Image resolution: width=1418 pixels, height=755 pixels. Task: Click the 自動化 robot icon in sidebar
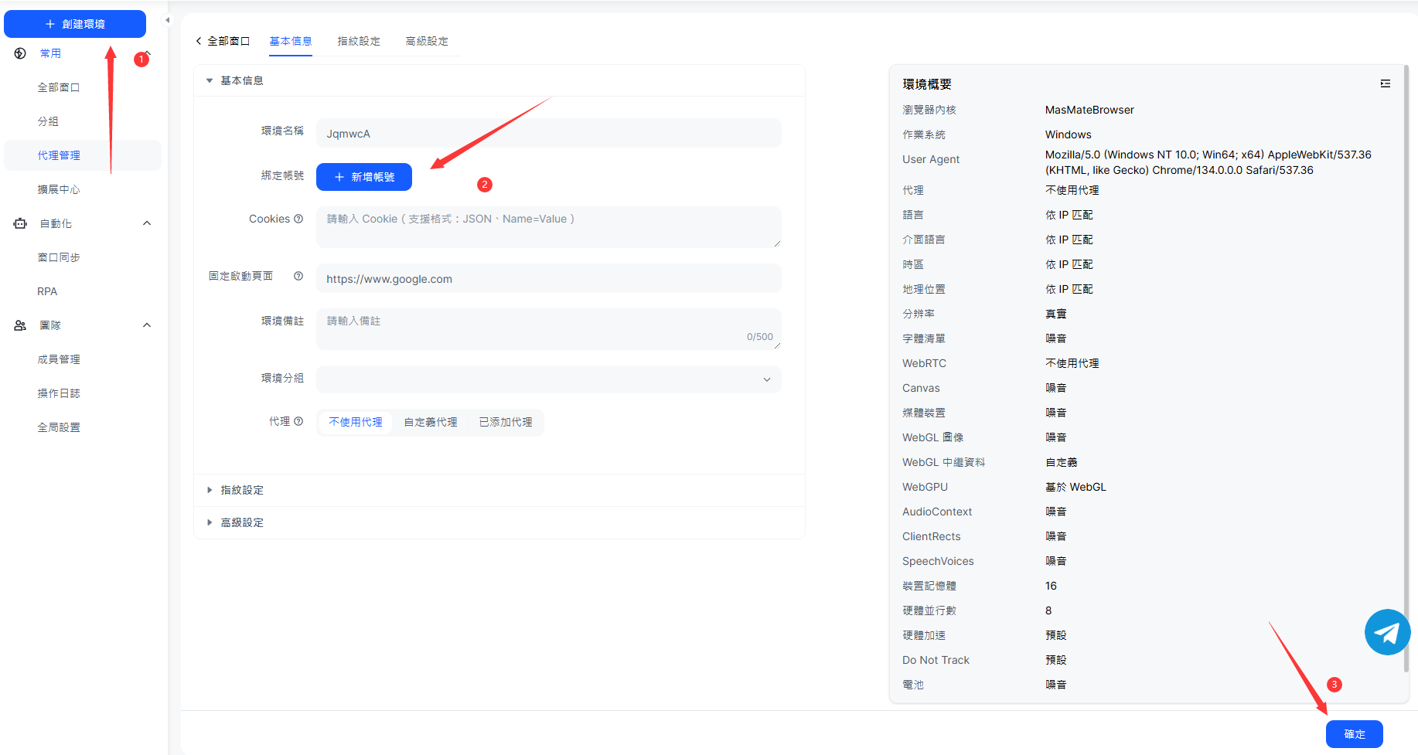pyautogui.click(x=20, y=223)
